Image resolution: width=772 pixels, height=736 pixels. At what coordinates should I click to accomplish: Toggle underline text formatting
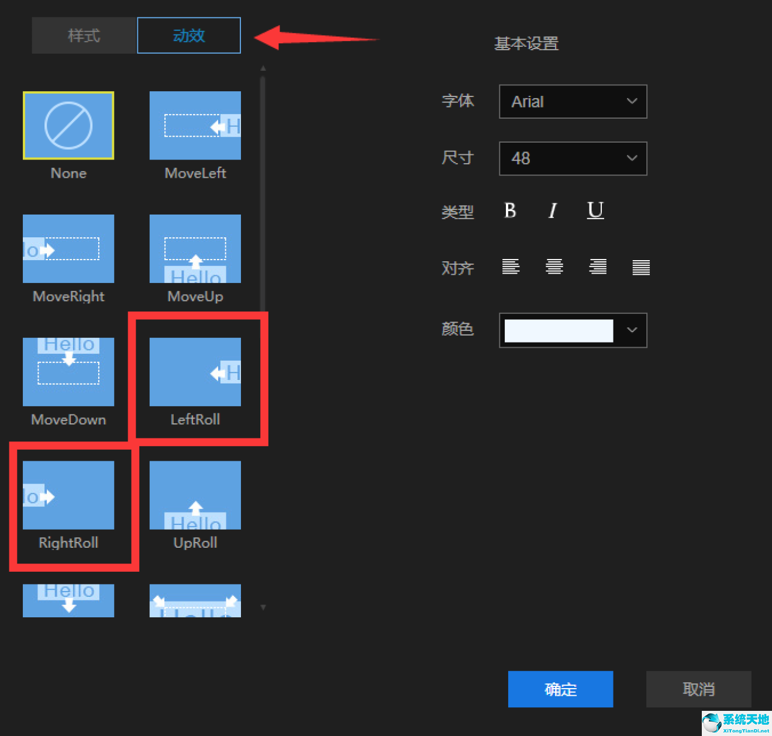595,210
